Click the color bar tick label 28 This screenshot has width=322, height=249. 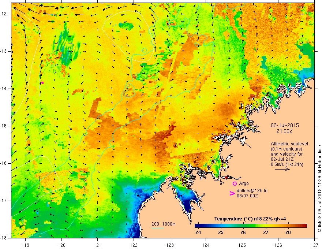pos(288,233)
